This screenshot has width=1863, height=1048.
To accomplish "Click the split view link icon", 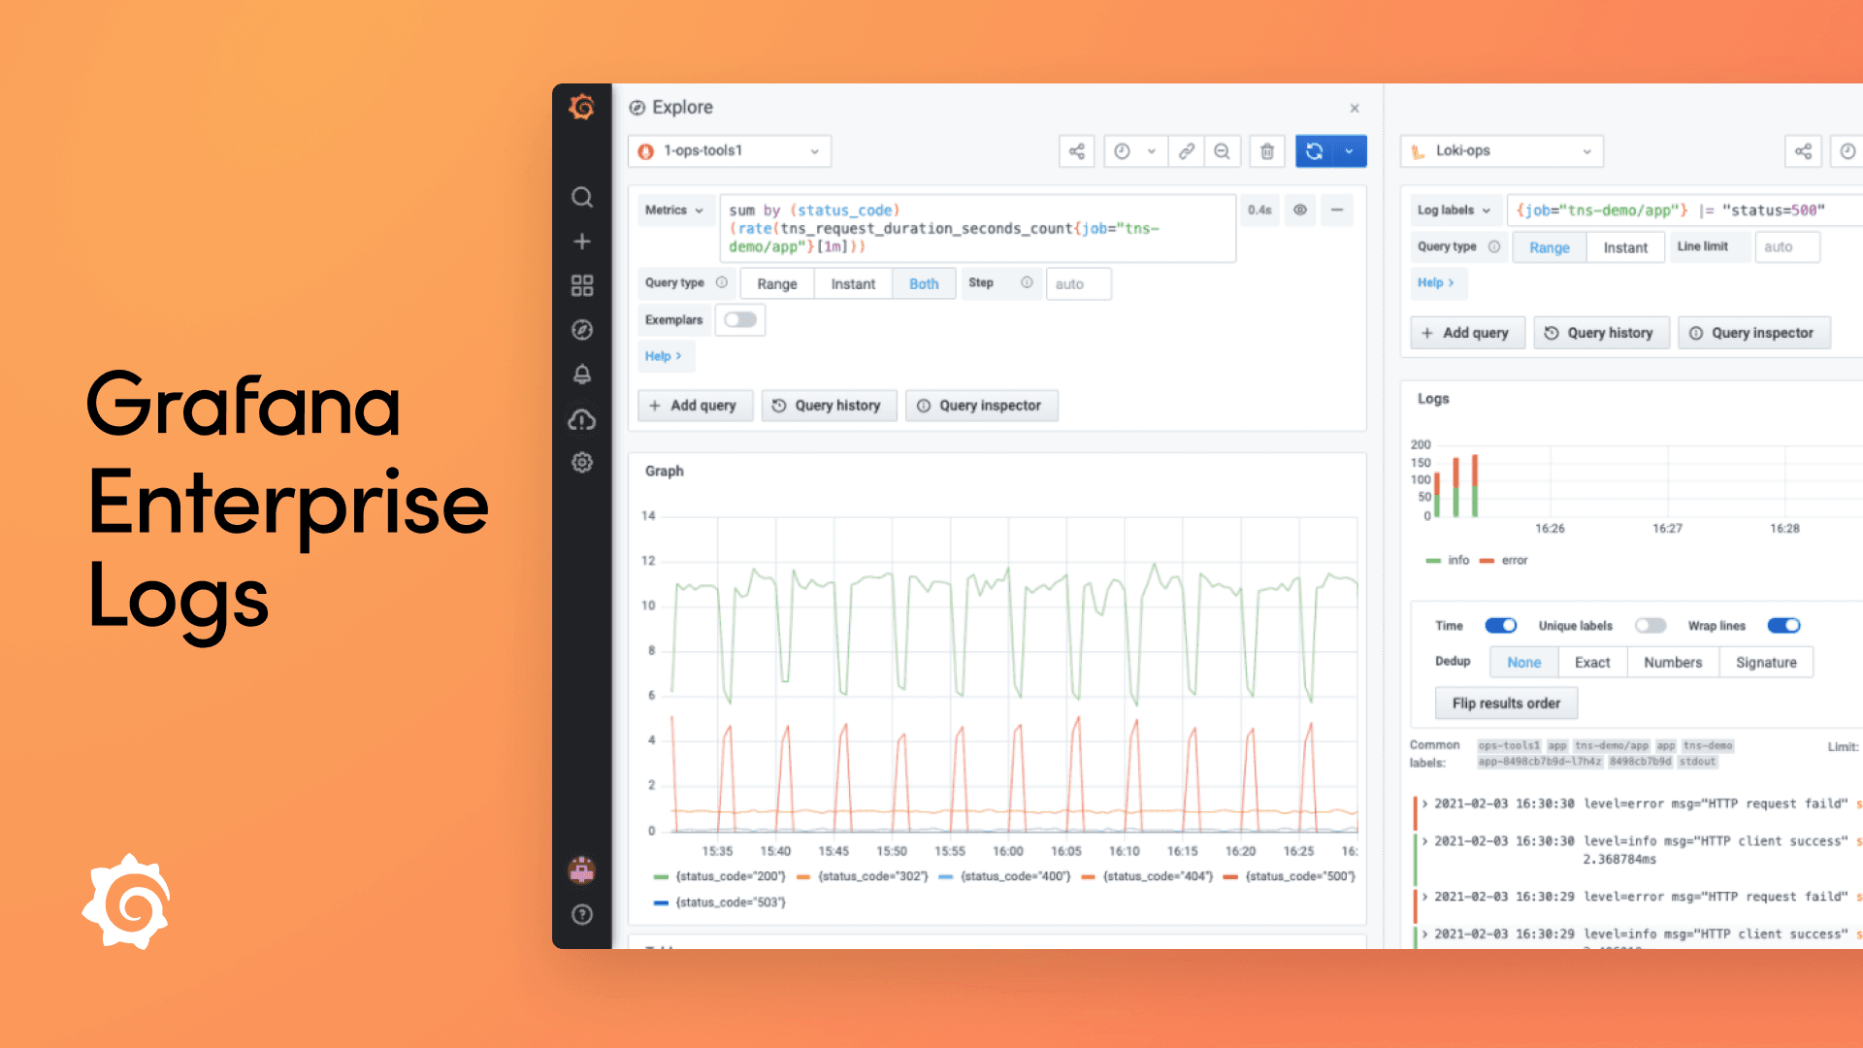I will click(x=1186, y=150).
